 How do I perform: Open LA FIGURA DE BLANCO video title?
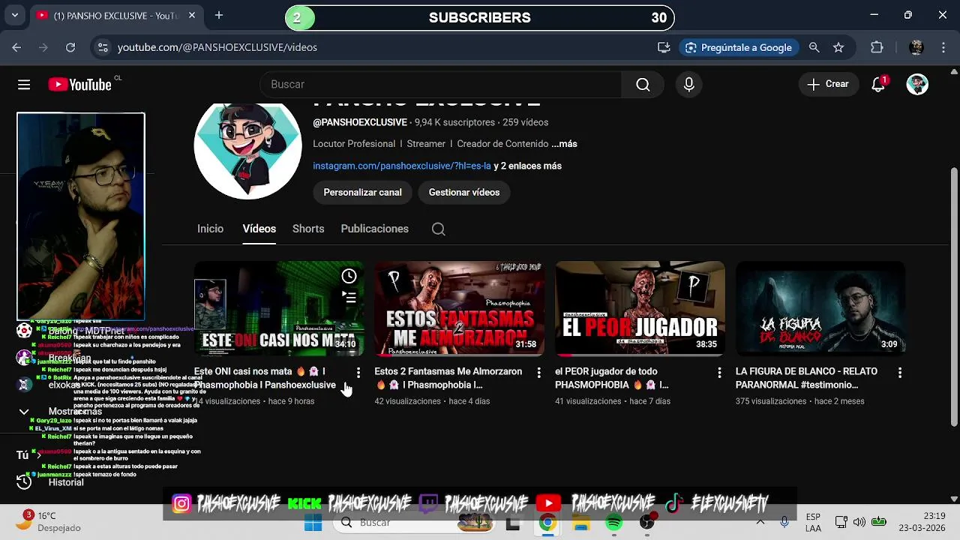pyautogui.click(x=806, y=379)
